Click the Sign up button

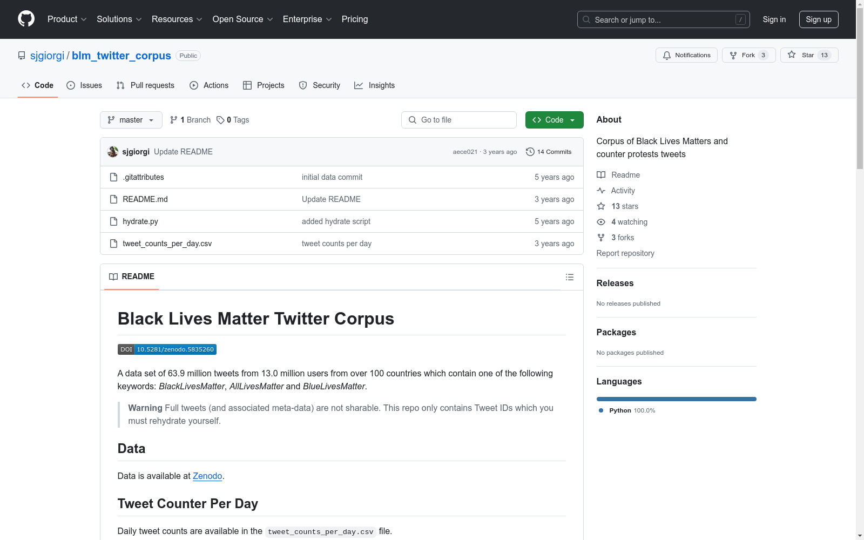click(x=819, y=19)
